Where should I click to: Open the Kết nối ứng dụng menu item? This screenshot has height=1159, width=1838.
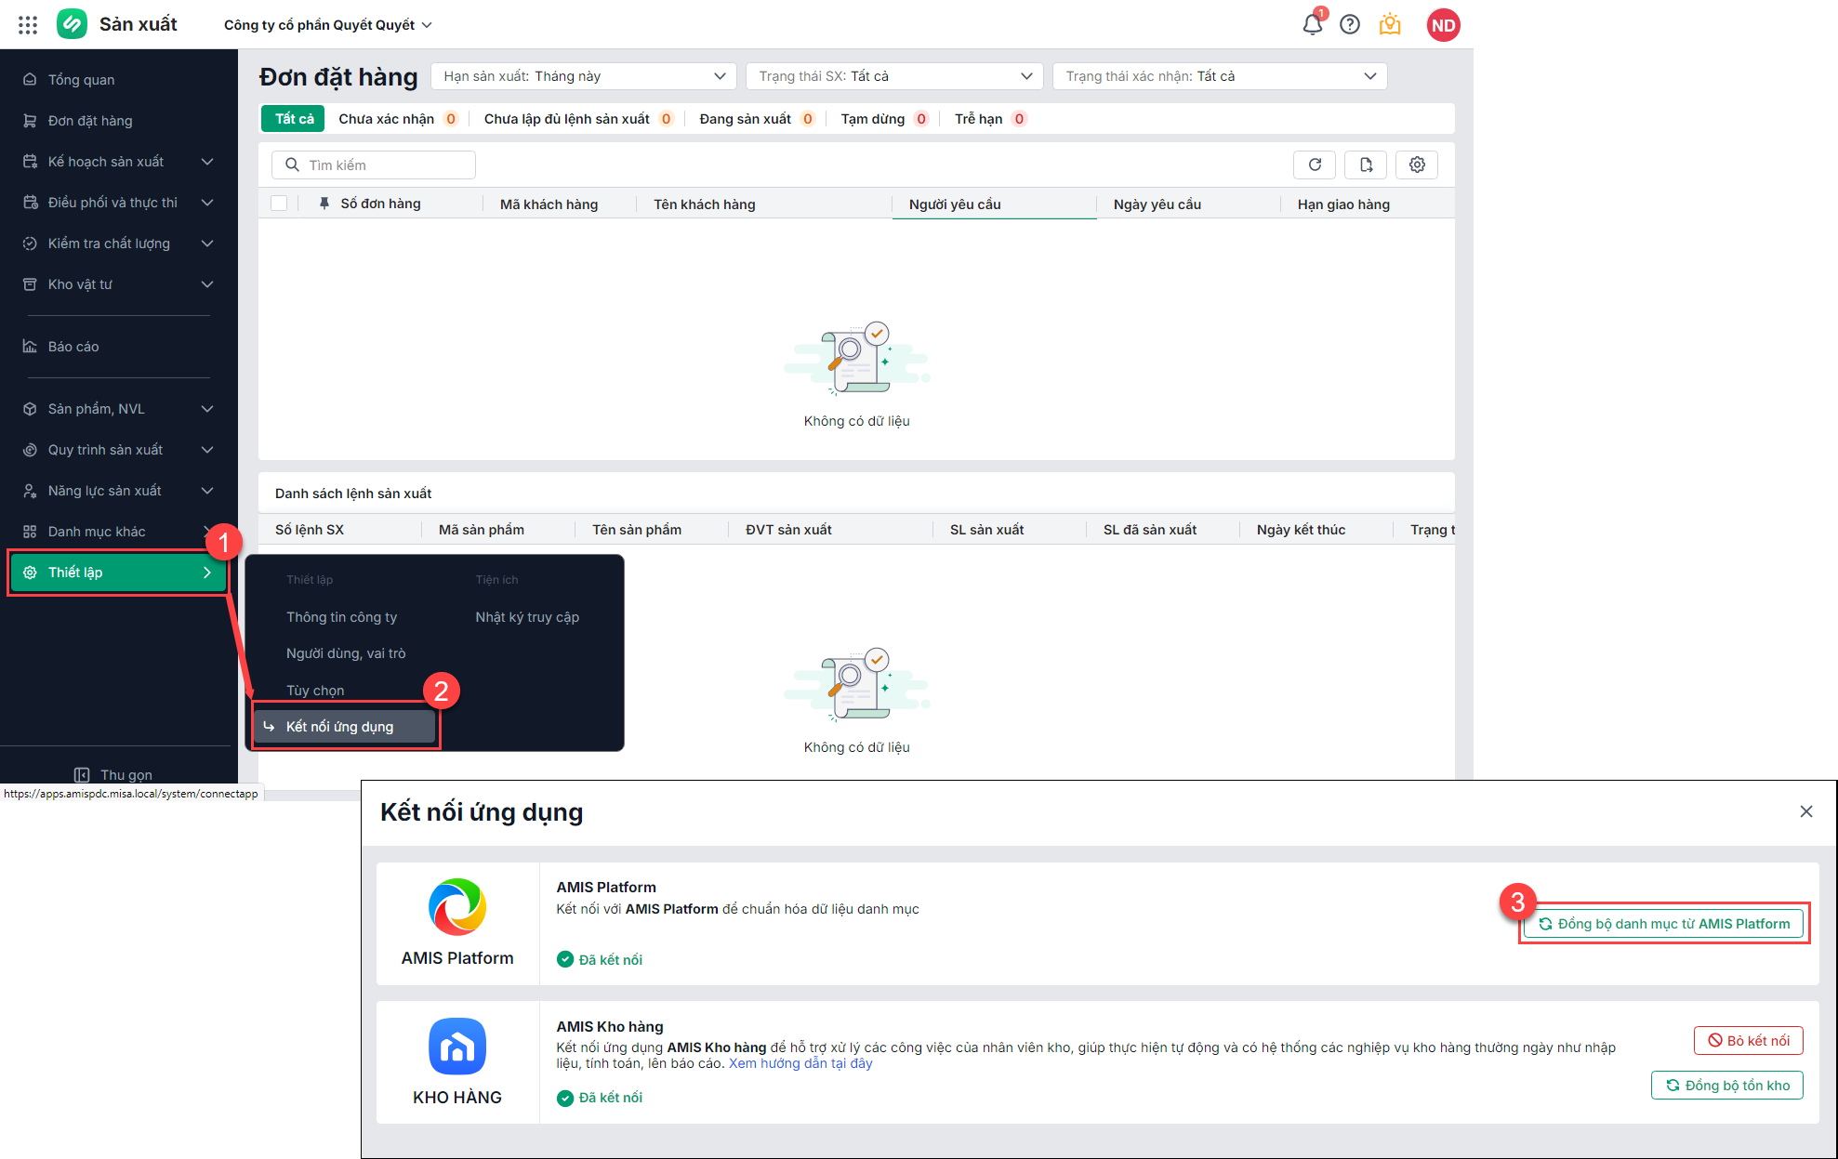click(340, 727)
